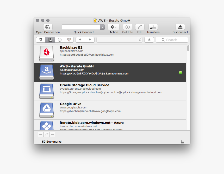The width and height of the screenshot is (224, 174).
Task: Click the Disconnect eject icon
Action: click(180, 27)
